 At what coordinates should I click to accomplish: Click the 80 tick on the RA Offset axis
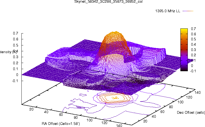[76, 117]
